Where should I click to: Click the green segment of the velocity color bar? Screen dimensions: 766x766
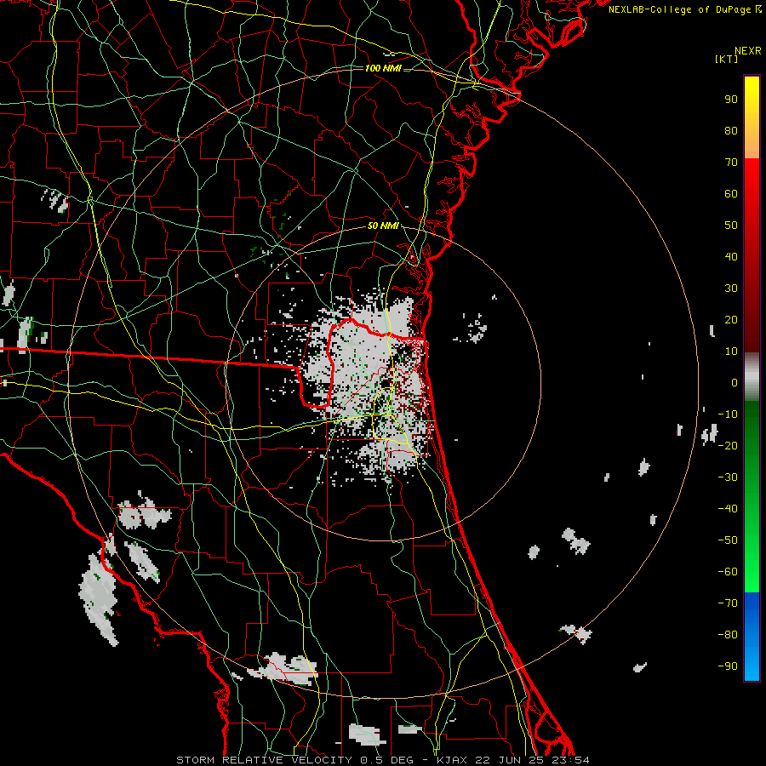[x=752, y=497]
